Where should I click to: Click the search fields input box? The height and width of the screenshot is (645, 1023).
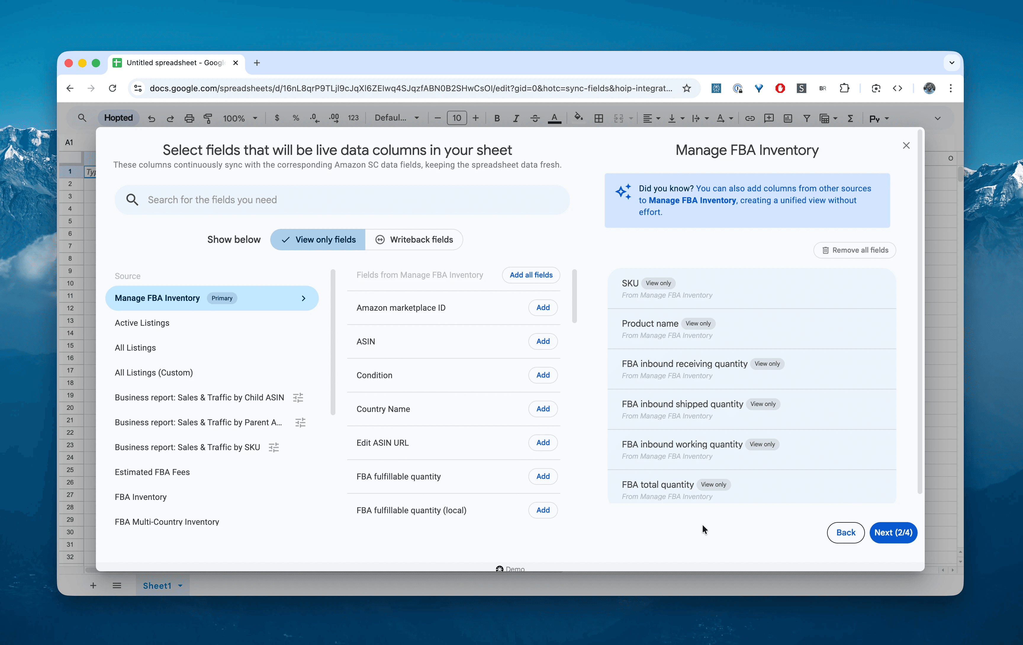coord(342,200)
